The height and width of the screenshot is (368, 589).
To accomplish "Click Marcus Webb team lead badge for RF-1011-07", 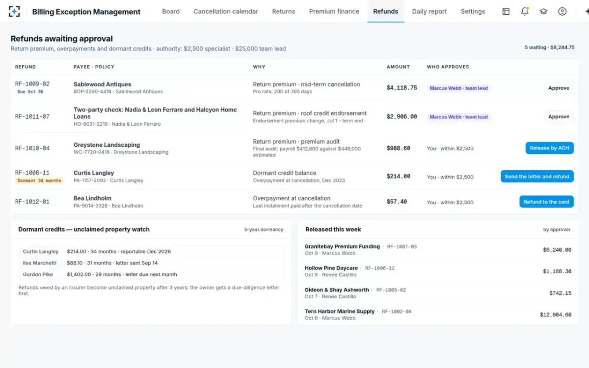I will pos(459,117).
